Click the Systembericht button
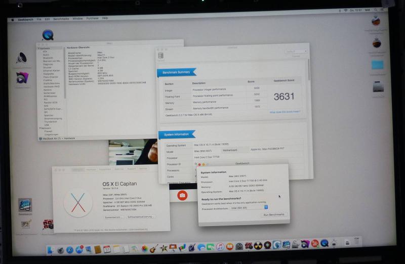Viewport: 405px width, 264px height. coord(113,217)
